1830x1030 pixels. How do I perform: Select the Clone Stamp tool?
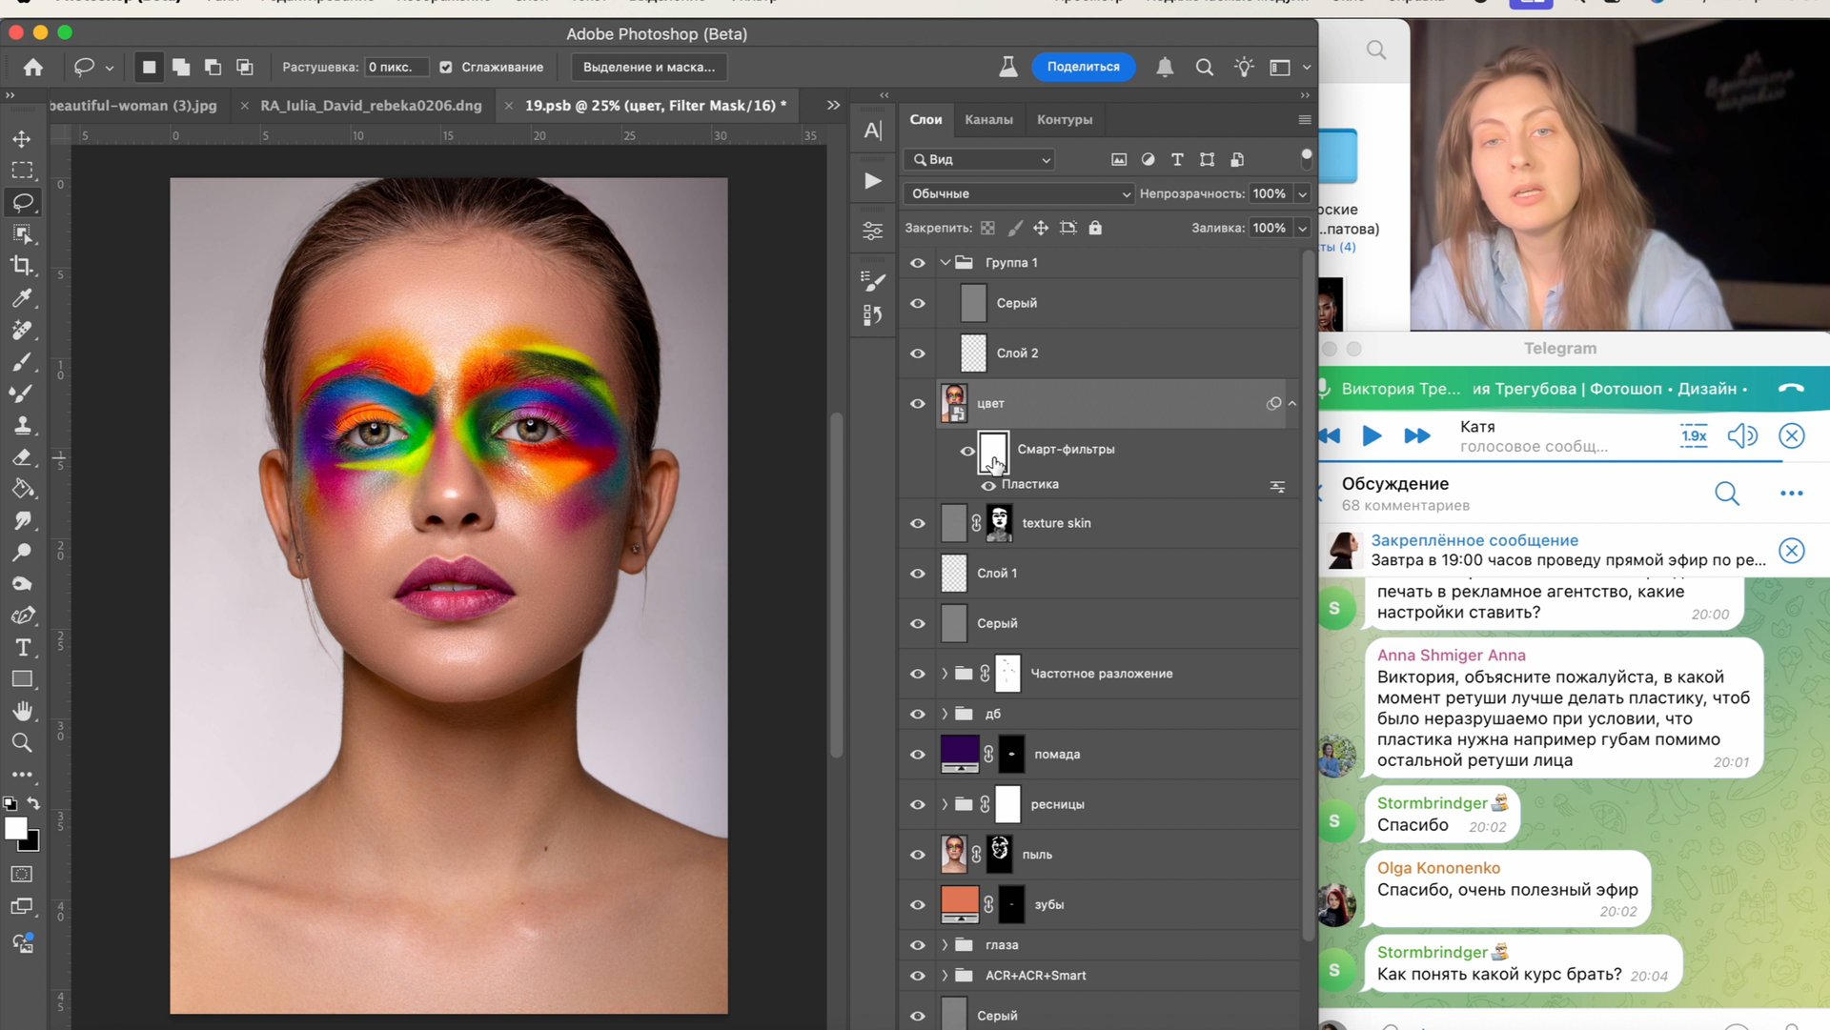(22, 425)
